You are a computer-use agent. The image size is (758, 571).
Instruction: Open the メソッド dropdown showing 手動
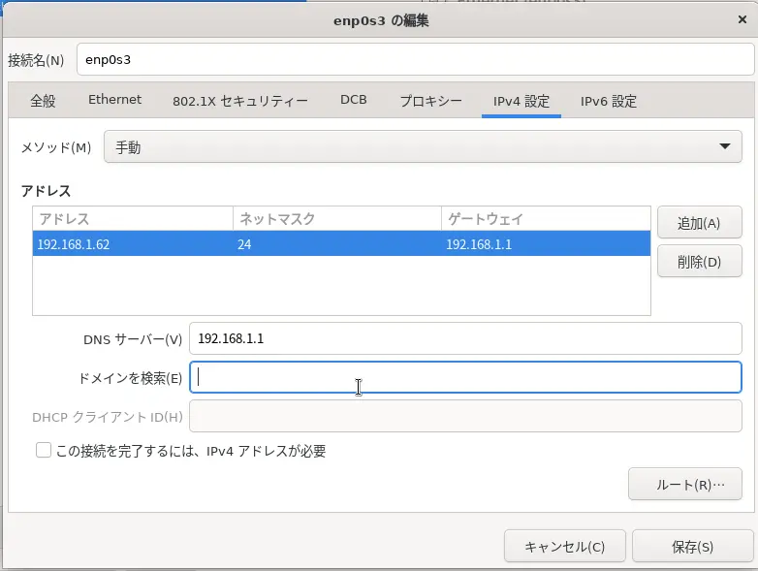click(423, 146)
